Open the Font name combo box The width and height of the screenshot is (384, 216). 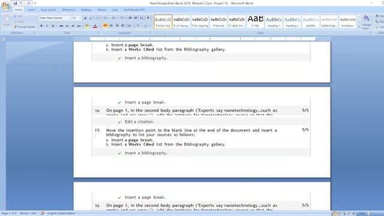[x=55, y=18]
